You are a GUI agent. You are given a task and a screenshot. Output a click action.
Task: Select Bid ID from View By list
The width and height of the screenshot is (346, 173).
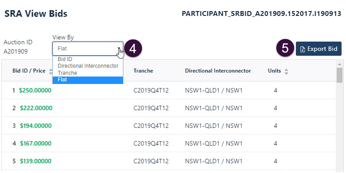65,59
